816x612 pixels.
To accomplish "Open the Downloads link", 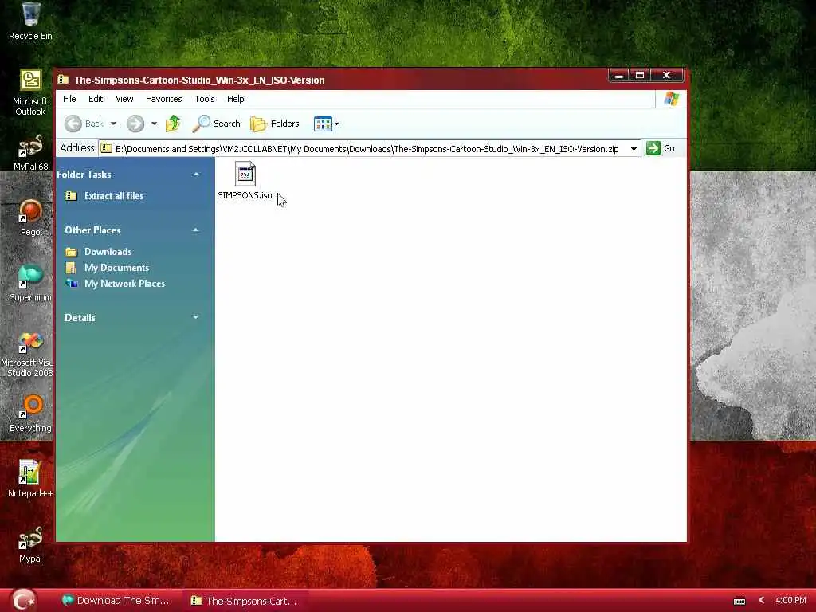I will 108,252.
